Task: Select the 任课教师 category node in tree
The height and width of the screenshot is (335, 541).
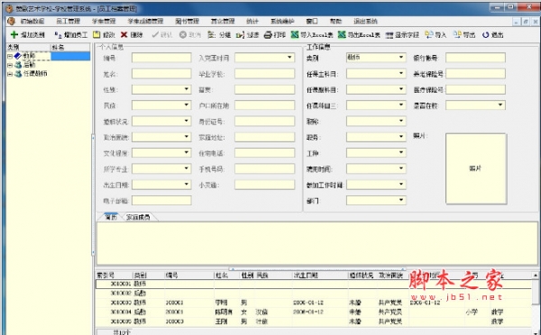Action: (35, 74)
